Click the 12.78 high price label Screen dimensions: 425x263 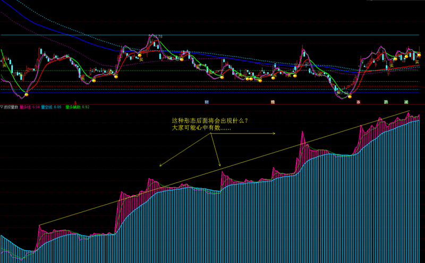click(157, 36)
